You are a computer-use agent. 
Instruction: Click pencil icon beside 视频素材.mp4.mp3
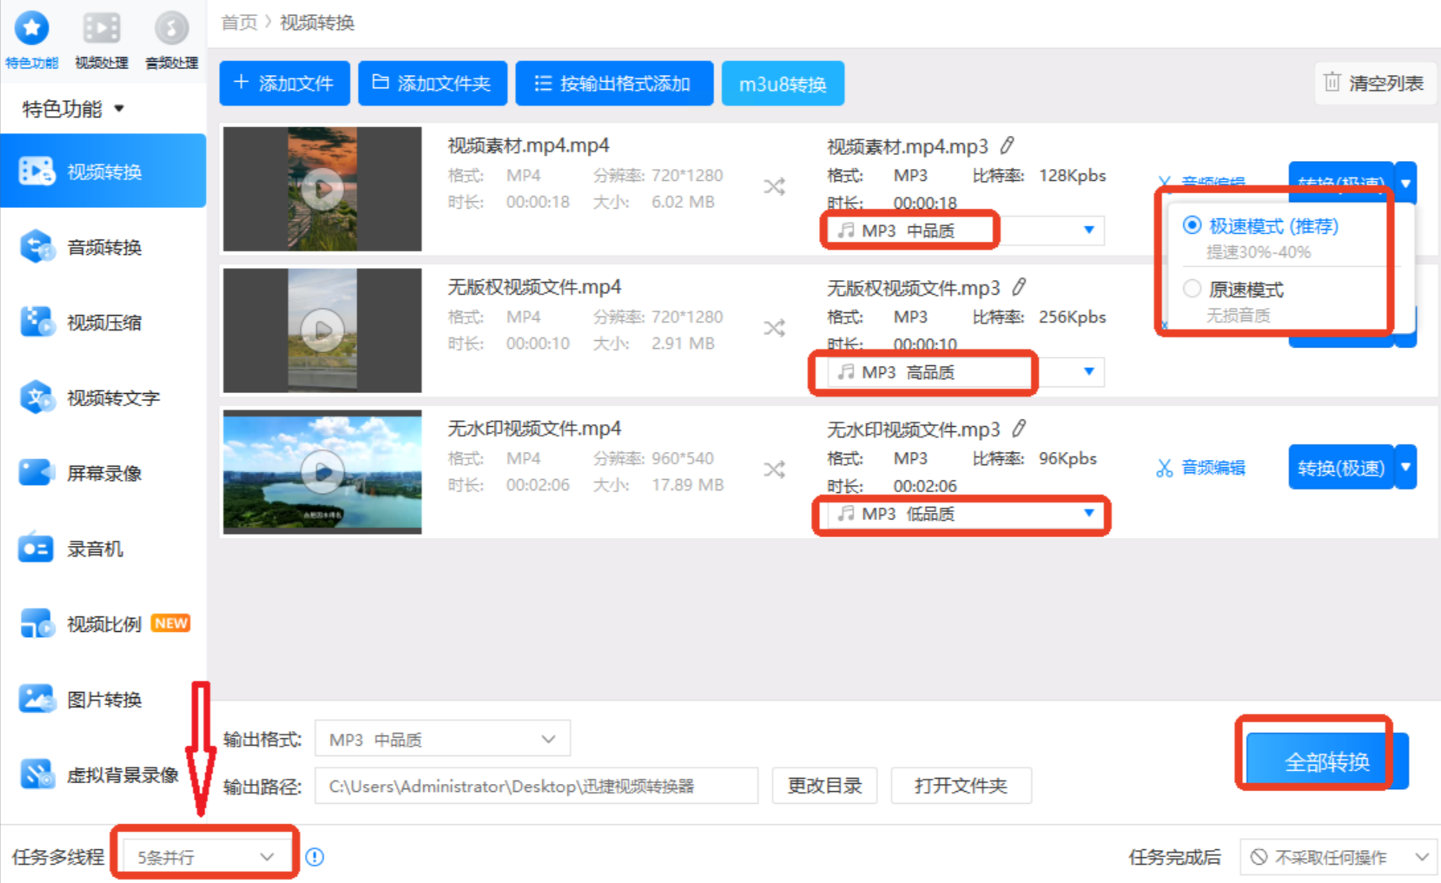coord(1007,145)
